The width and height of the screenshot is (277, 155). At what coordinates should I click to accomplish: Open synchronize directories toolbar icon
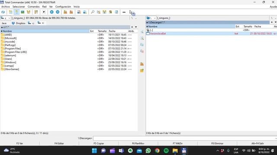point(104,12)
